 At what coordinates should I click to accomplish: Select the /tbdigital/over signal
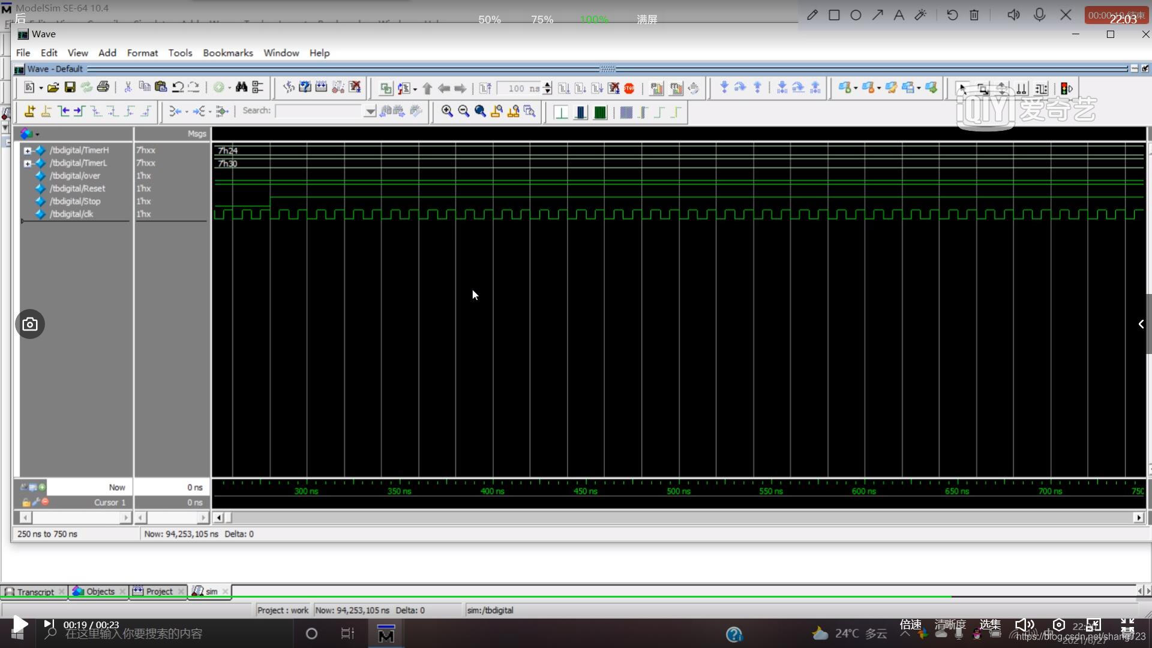[x=75, y=176]
